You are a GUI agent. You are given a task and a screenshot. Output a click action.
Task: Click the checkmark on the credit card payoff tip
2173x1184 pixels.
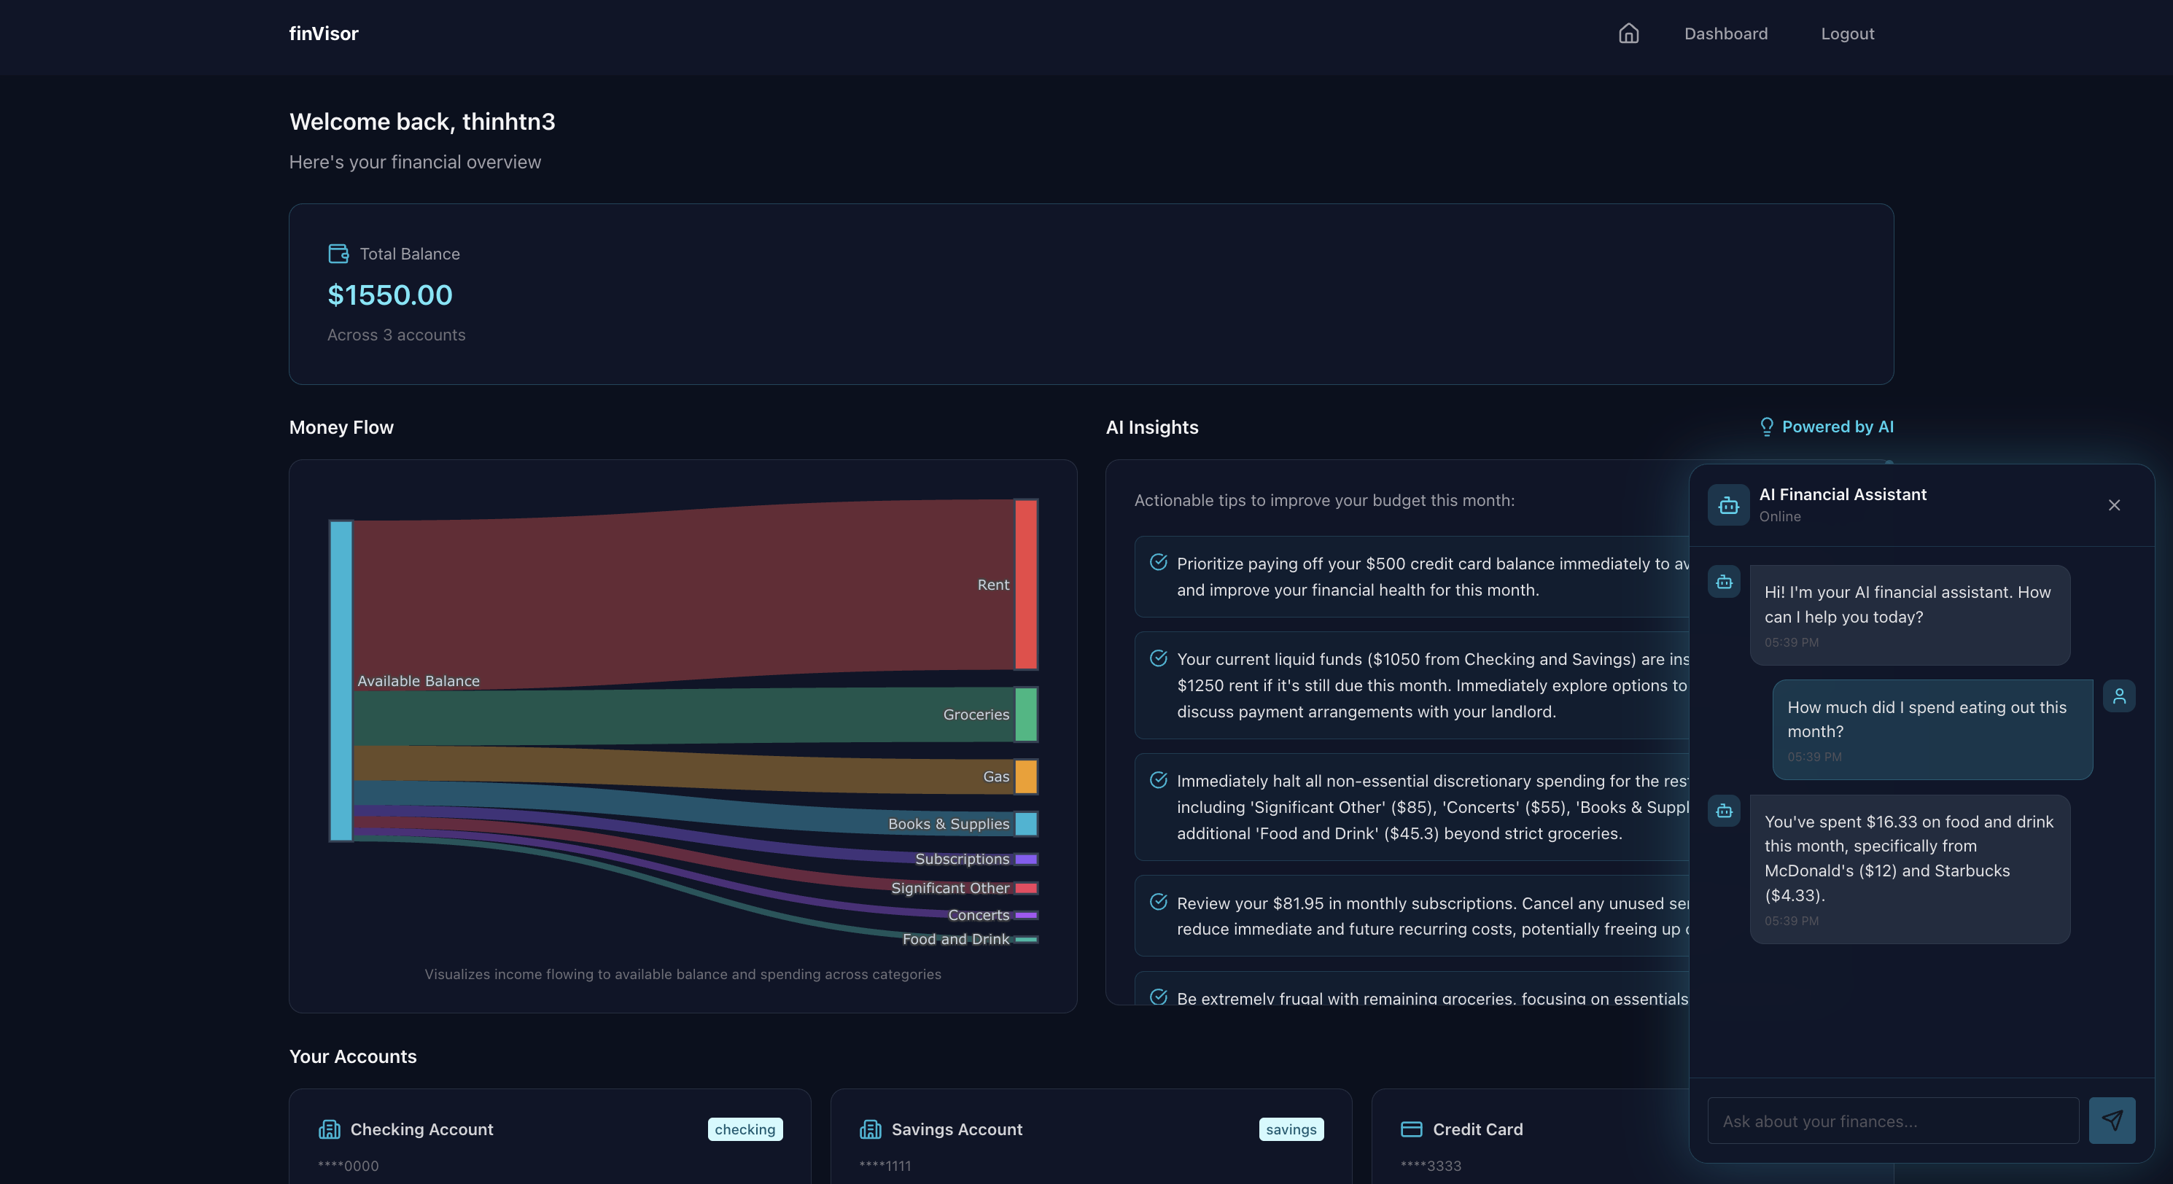click(x=1158, y=561)
